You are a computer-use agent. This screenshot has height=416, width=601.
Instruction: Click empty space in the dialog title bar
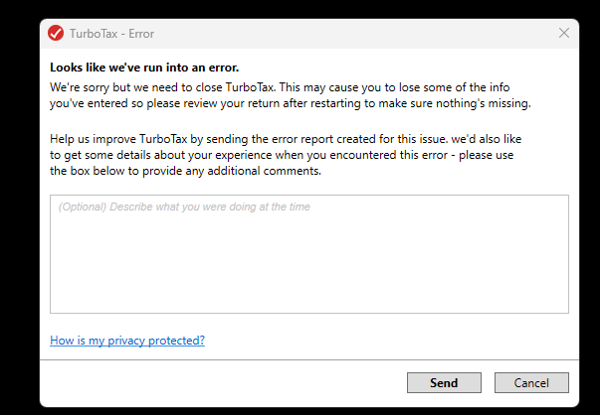(348, 33)
